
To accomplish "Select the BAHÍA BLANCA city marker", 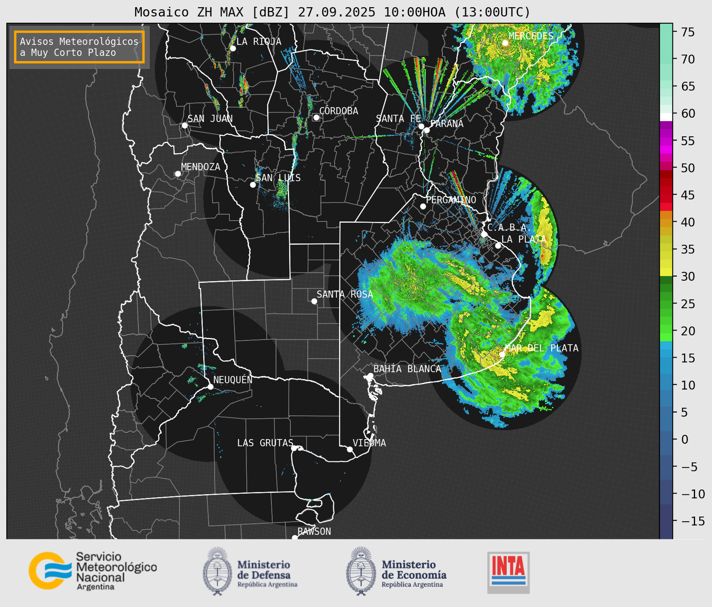I will [x=370, y=376].
